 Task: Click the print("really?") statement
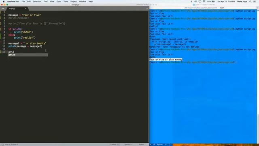25,38
